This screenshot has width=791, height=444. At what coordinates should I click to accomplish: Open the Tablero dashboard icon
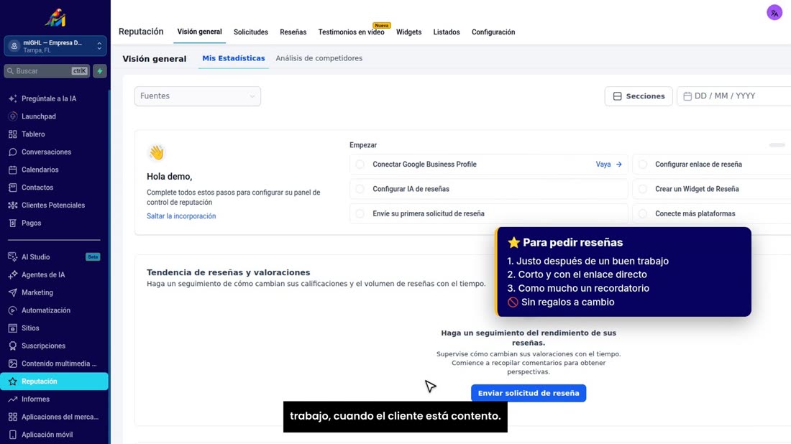click(x=13, y=134)
